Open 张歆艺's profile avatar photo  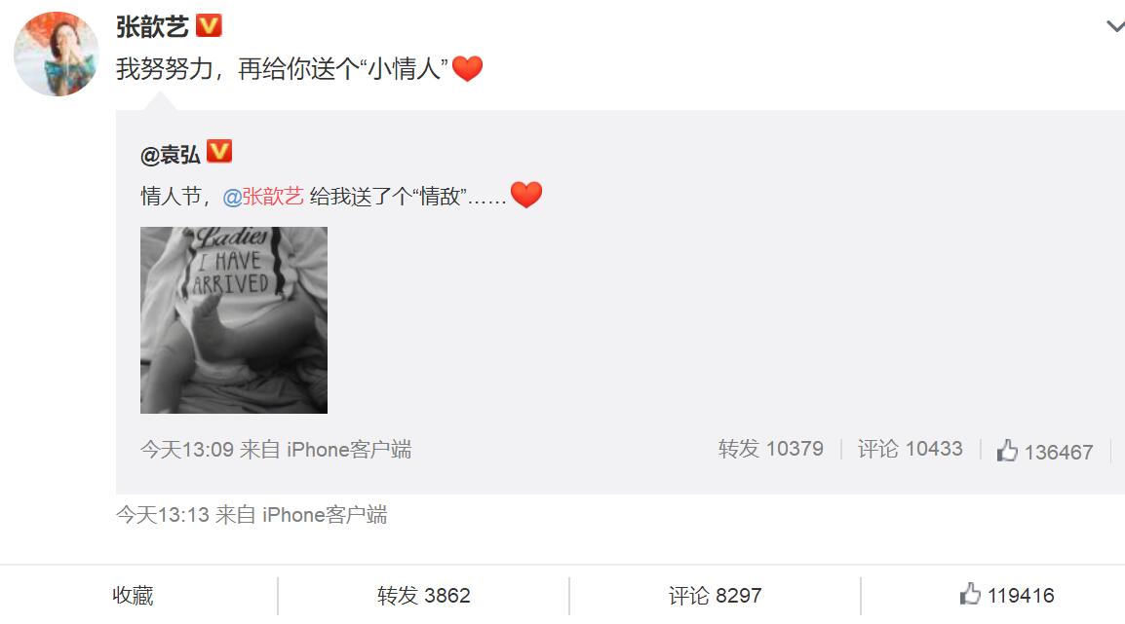point(56,54)
